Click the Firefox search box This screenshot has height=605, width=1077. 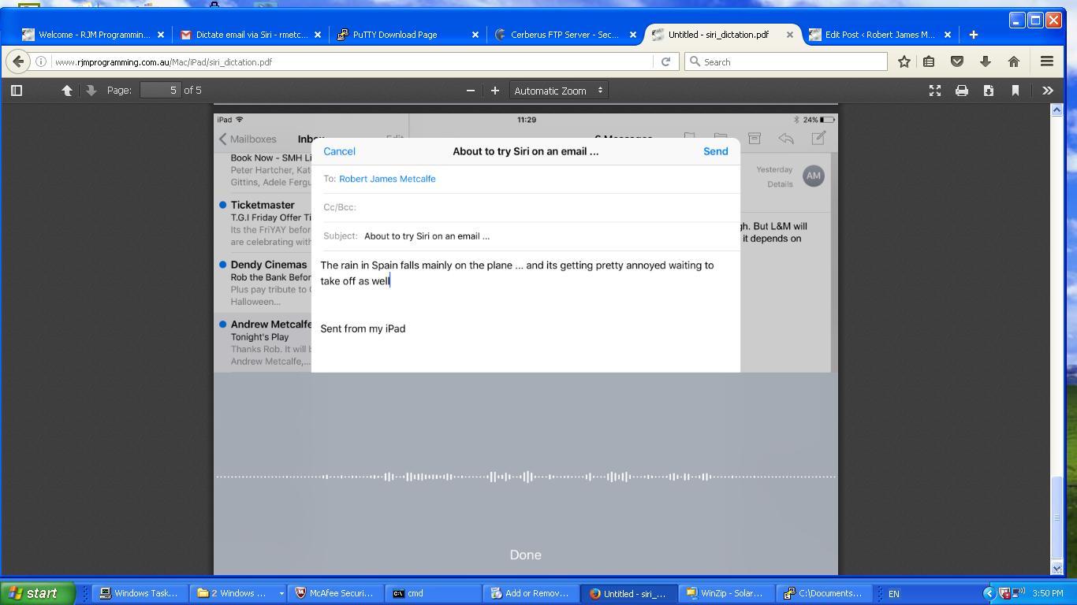click(786, 61)
